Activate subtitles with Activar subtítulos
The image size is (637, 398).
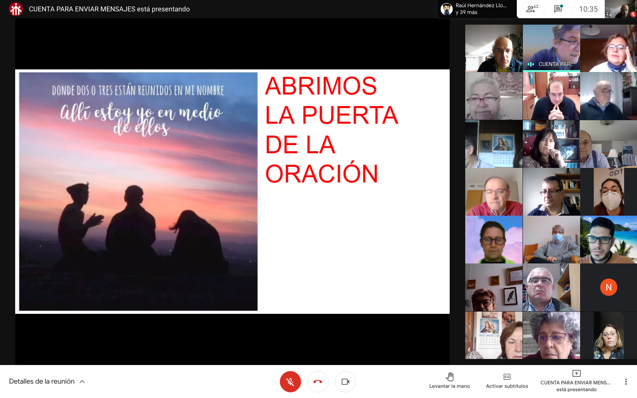click(507, 381)
